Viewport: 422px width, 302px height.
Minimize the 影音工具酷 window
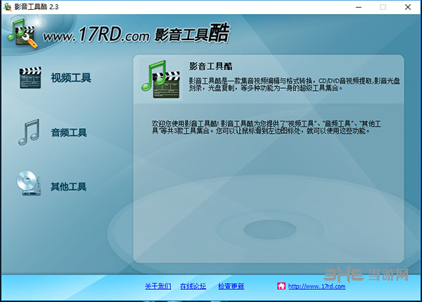pos(359,7)
